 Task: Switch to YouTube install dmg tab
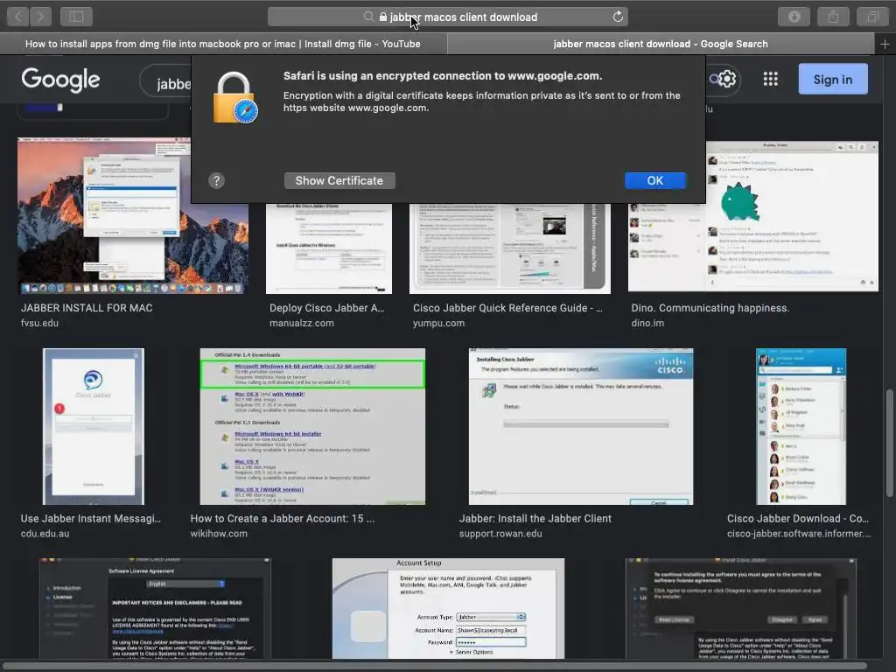(x=223, y=44)
